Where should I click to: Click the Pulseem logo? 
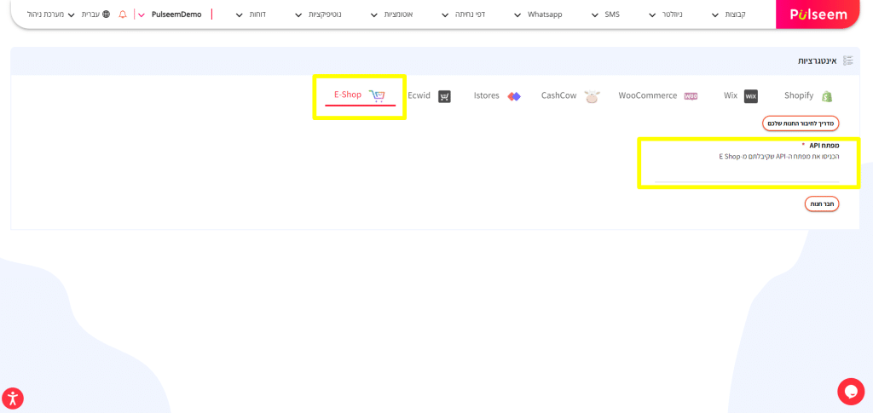pos(818,14)
